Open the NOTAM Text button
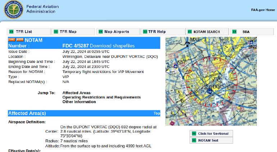The image size is (277, 152). (x=211, y=141)
